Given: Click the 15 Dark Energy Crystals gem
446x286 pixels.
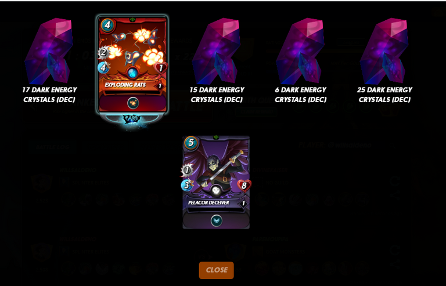Looking at the screenshot, I should pos(216,51).
